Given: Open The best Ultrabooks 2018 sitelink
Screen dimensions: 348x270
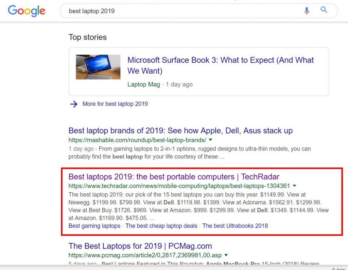Looking at the screenshot, I should pos(235,226).
